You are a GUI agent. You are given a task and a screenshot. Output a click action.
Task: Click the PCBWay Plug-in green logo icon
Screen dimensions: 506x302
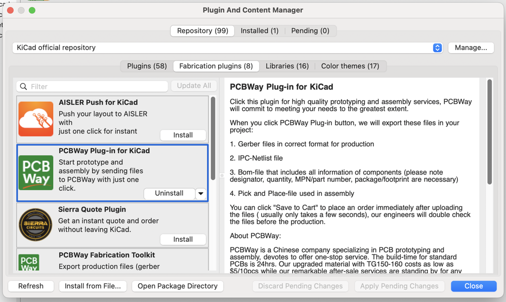click(x=36, y=173)
